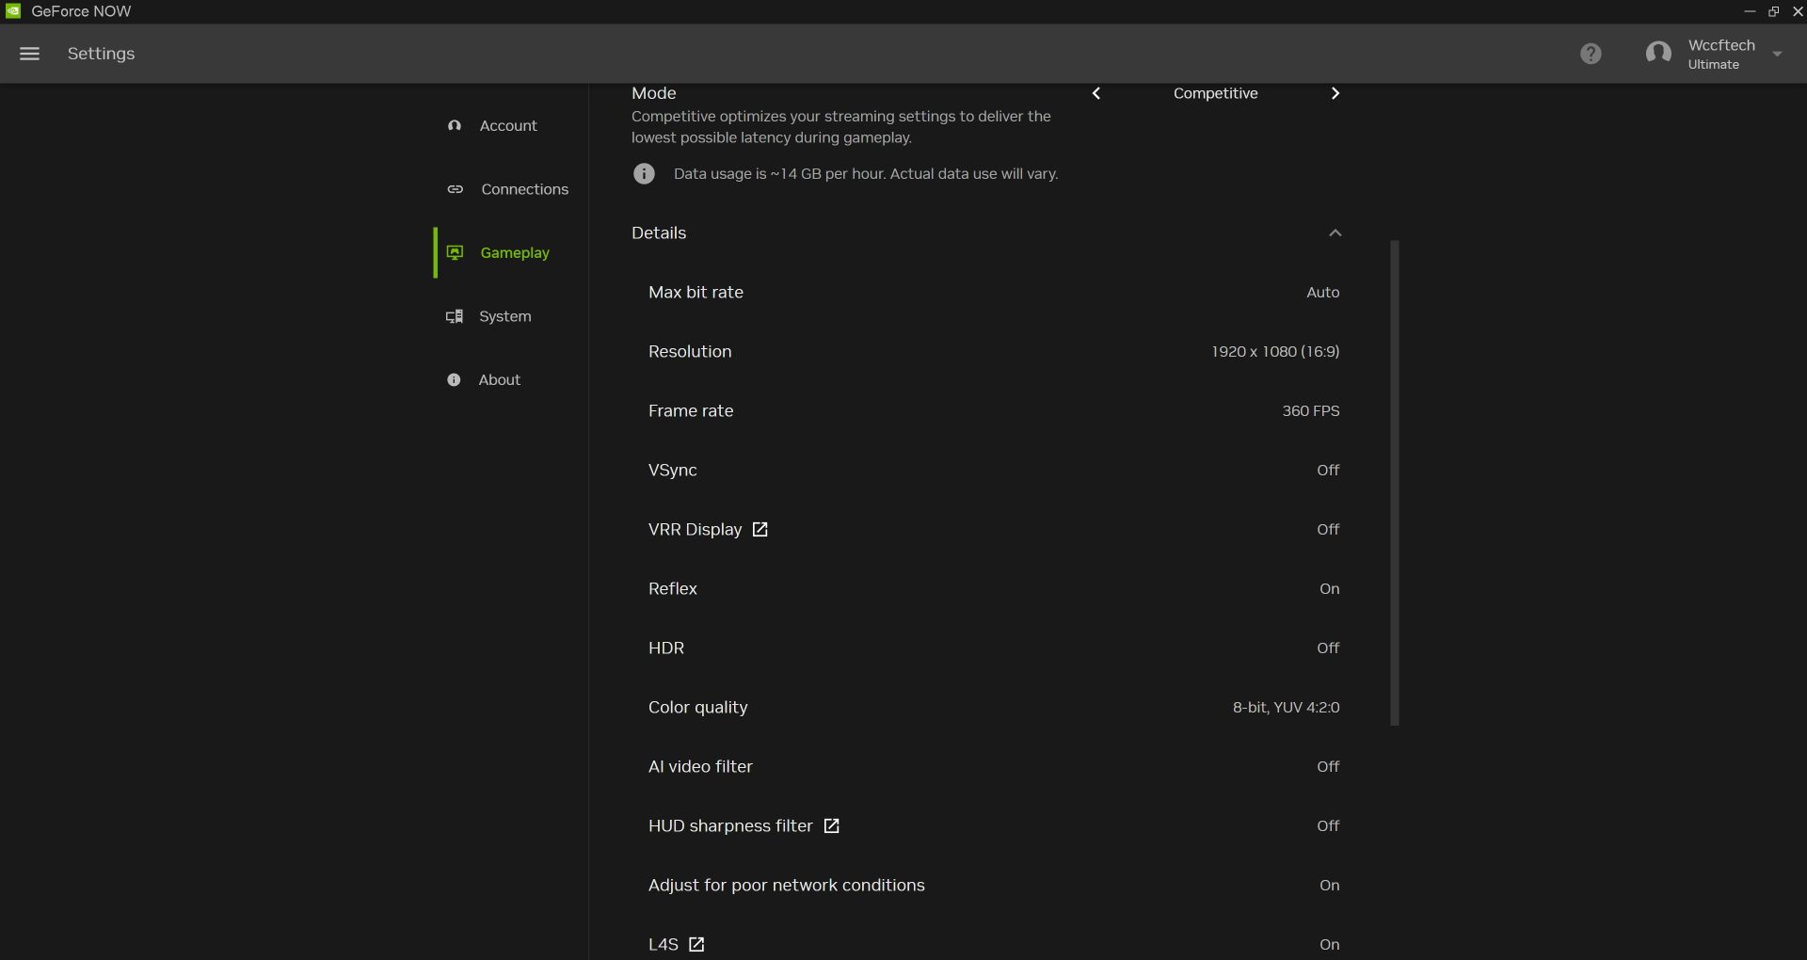Screen dimensions: 1807x960
Task: Click the Reflex label
Action: [673, 588]
